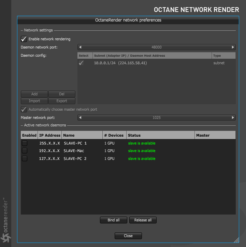Decrease master network port with left arrow

click(80, 118)
